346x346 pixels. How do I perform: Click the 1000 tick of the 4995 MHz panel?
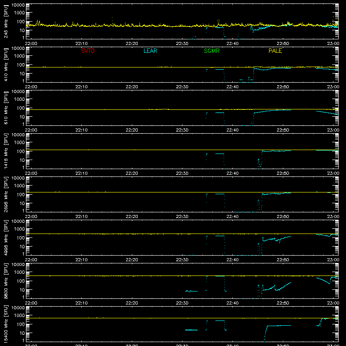coord(19,229)
